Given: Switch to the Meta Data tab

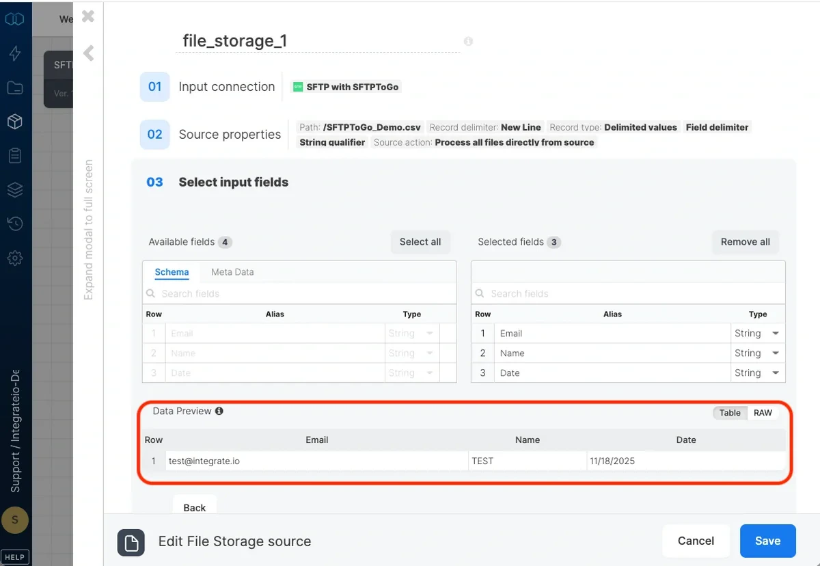Looking at the screenshot, I should pos(232,272).
